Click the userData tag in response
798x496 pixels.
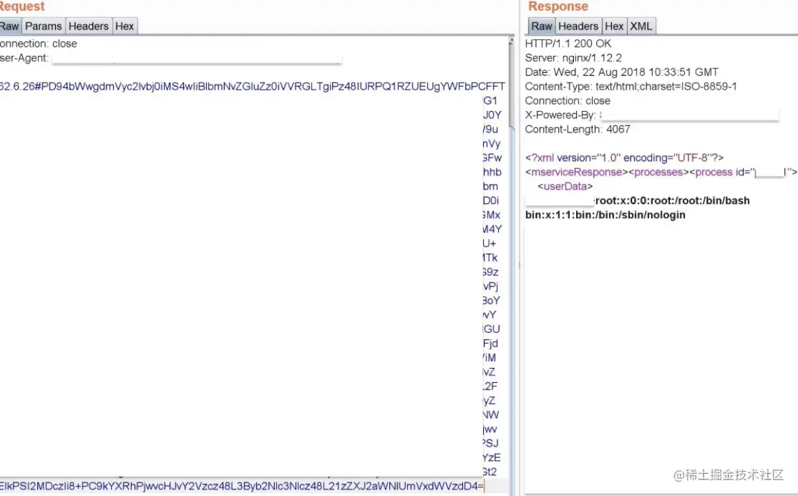coord(565,186)
